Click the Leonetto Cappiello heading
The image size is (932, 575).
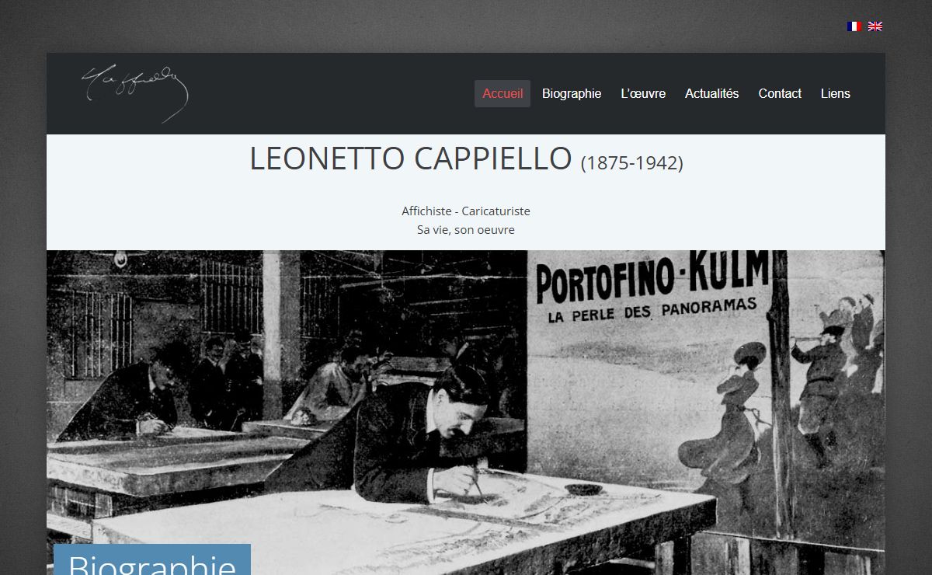click(410, 159)
